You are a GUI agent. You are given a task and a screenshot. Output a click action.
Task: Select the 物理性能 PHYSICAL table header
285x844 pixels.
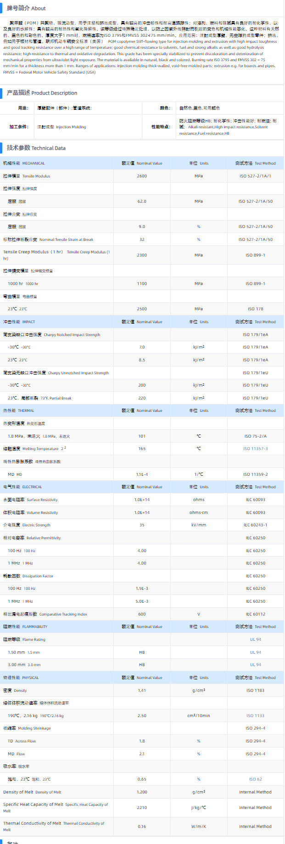click(x=21, y=678)
